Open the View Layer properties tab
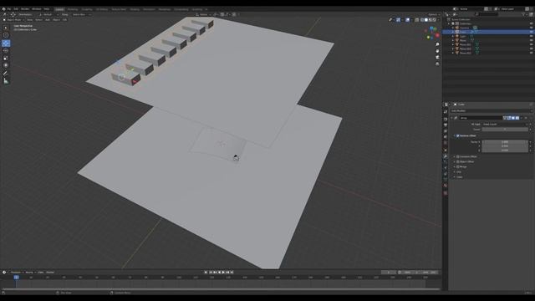 click(x=446, y=131)
